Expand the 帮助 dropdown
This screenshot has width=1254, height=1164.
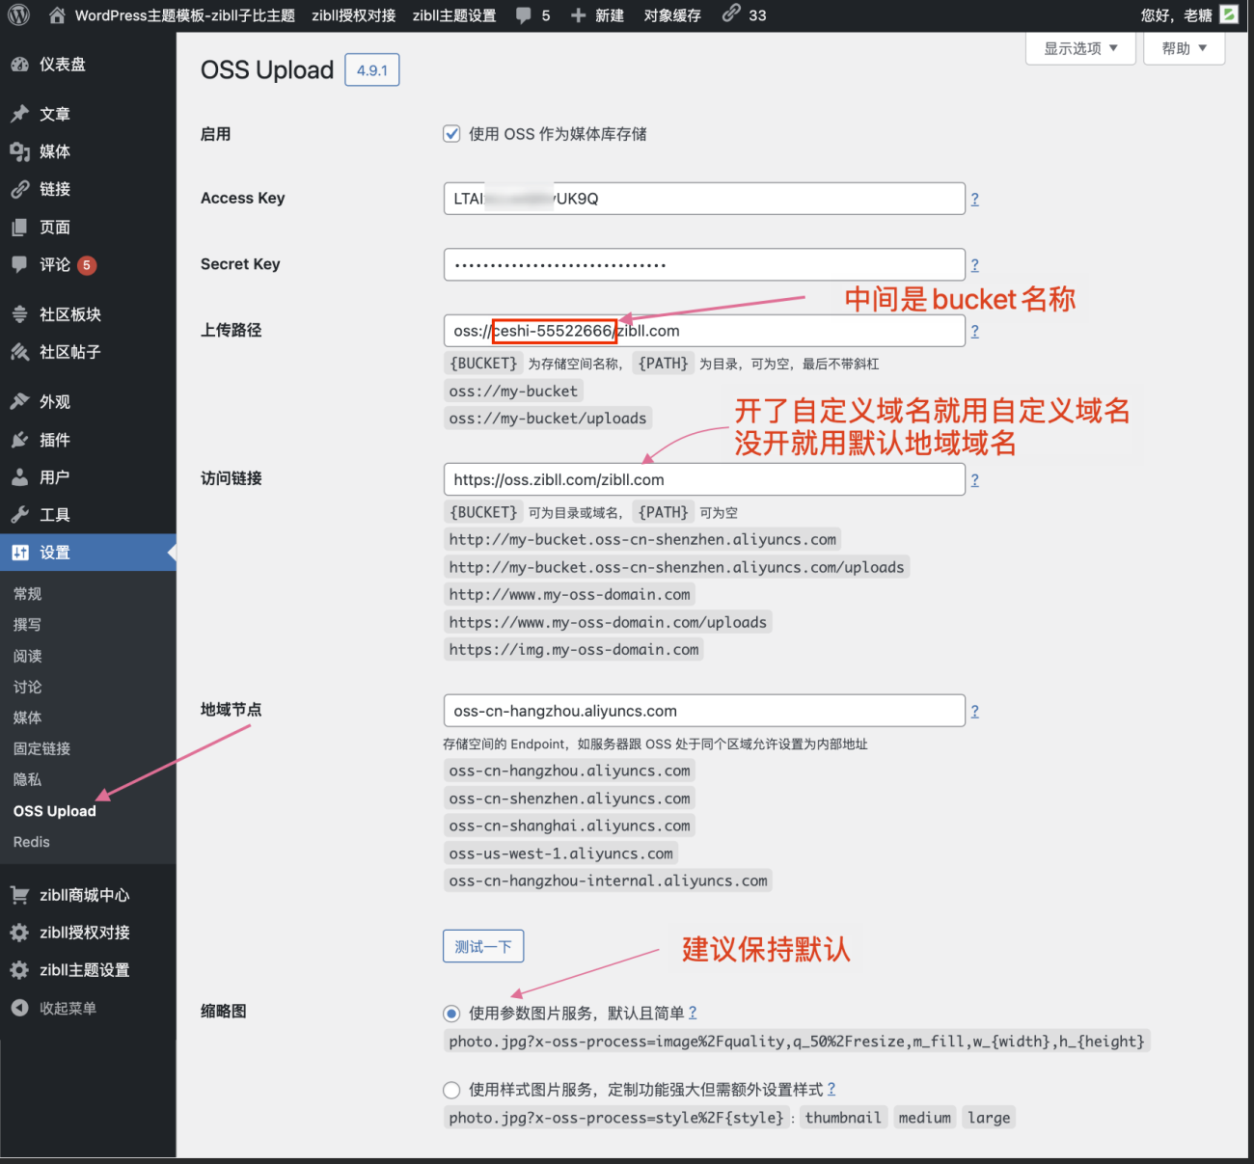click(1184, 48)
